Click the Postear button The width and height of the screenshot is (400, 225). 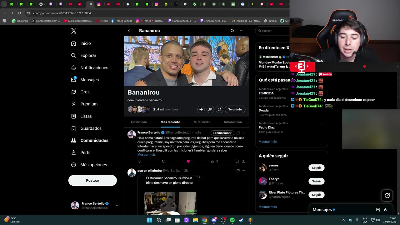[x=92, y=180]
